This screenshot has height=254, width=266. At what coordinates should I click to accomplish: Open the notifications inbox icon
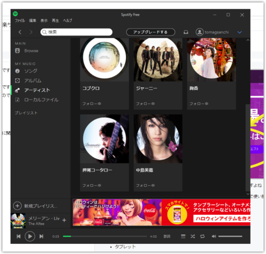[185, 32]
